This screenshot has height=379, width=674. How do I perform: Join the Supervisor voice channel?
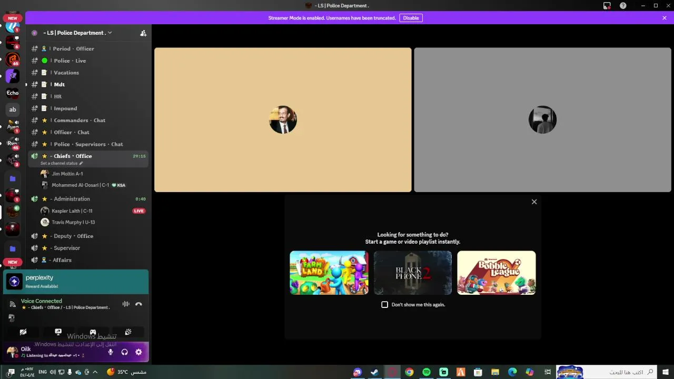pyautogui.click(x=88, y=248)
